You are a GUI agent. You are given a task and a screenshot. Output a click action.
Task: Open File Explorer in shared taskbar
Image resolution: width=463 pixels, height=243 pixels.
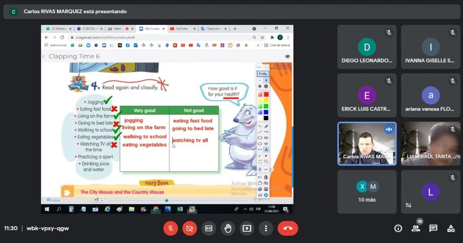click(132, 209)
